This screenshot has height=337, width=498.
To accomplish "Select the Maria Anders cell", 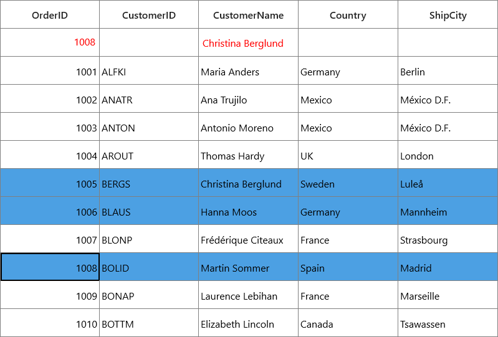I will coord(248,71).
